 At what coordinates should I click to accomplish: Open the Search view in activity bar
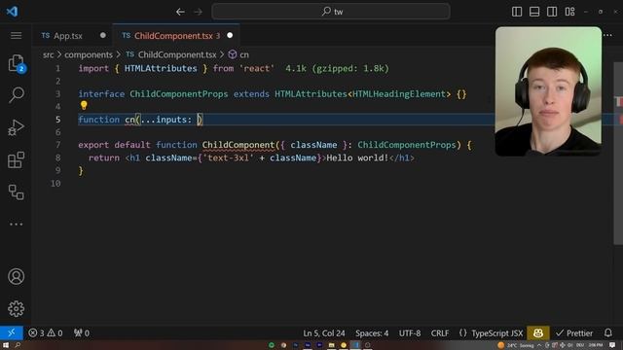pyautogui.click(x=16, y=95)
